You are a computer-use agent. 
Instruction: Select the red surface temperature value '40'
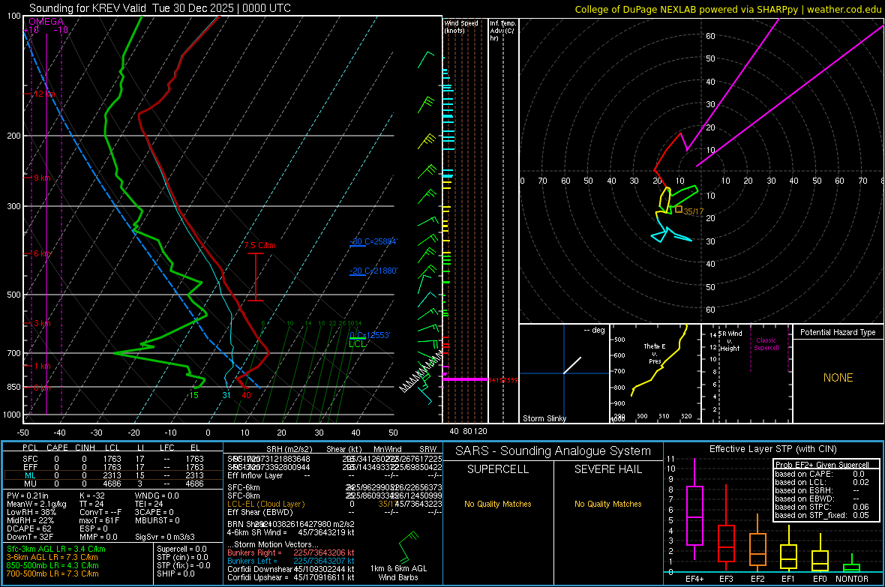pos(246,395)
